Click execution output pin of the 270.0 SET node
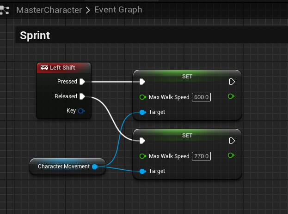The width and height of the screenshot is (288, 214). point(232,141)
